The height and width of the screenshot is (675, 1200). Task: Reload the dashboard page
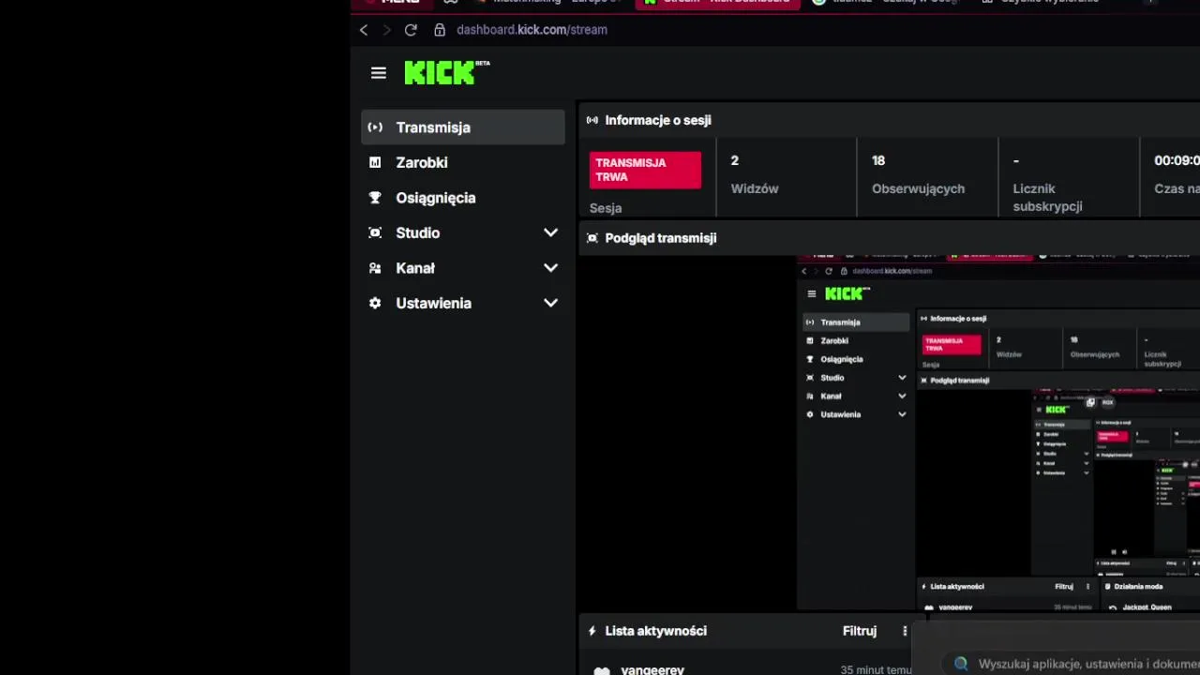410,30
